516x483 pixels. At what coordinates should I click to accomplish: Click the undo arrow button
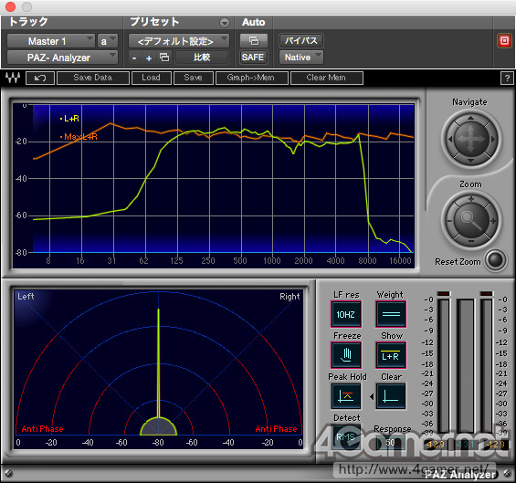point(40,78)
